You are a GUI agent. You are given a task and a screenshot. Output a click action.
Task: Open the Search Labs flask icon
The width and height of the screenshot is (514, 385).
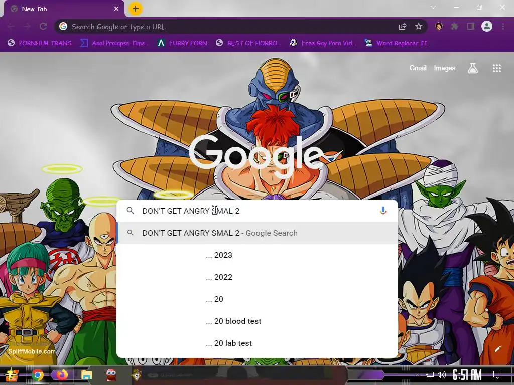click(473, 68)
